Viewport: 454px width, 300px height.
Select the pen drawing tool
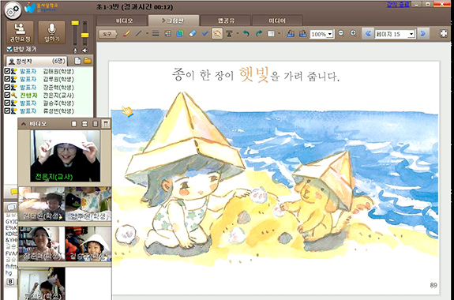pyautogui.click(x=126, y=34)
